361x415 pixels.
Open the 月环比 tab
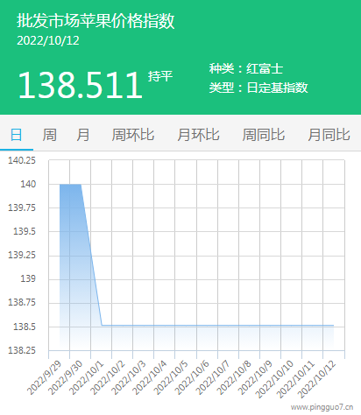(x=198, y=135)
